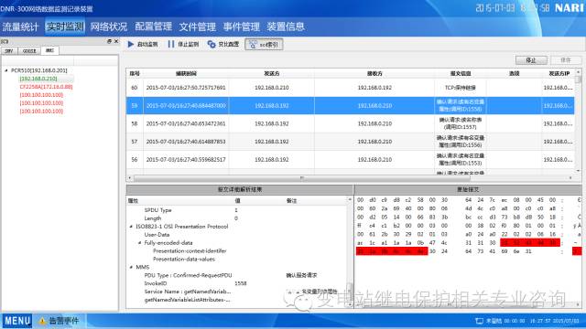Click the stop monitoring pause icon
The width and height of the screenshot is (586, 329).
click(x=171, y=44)
